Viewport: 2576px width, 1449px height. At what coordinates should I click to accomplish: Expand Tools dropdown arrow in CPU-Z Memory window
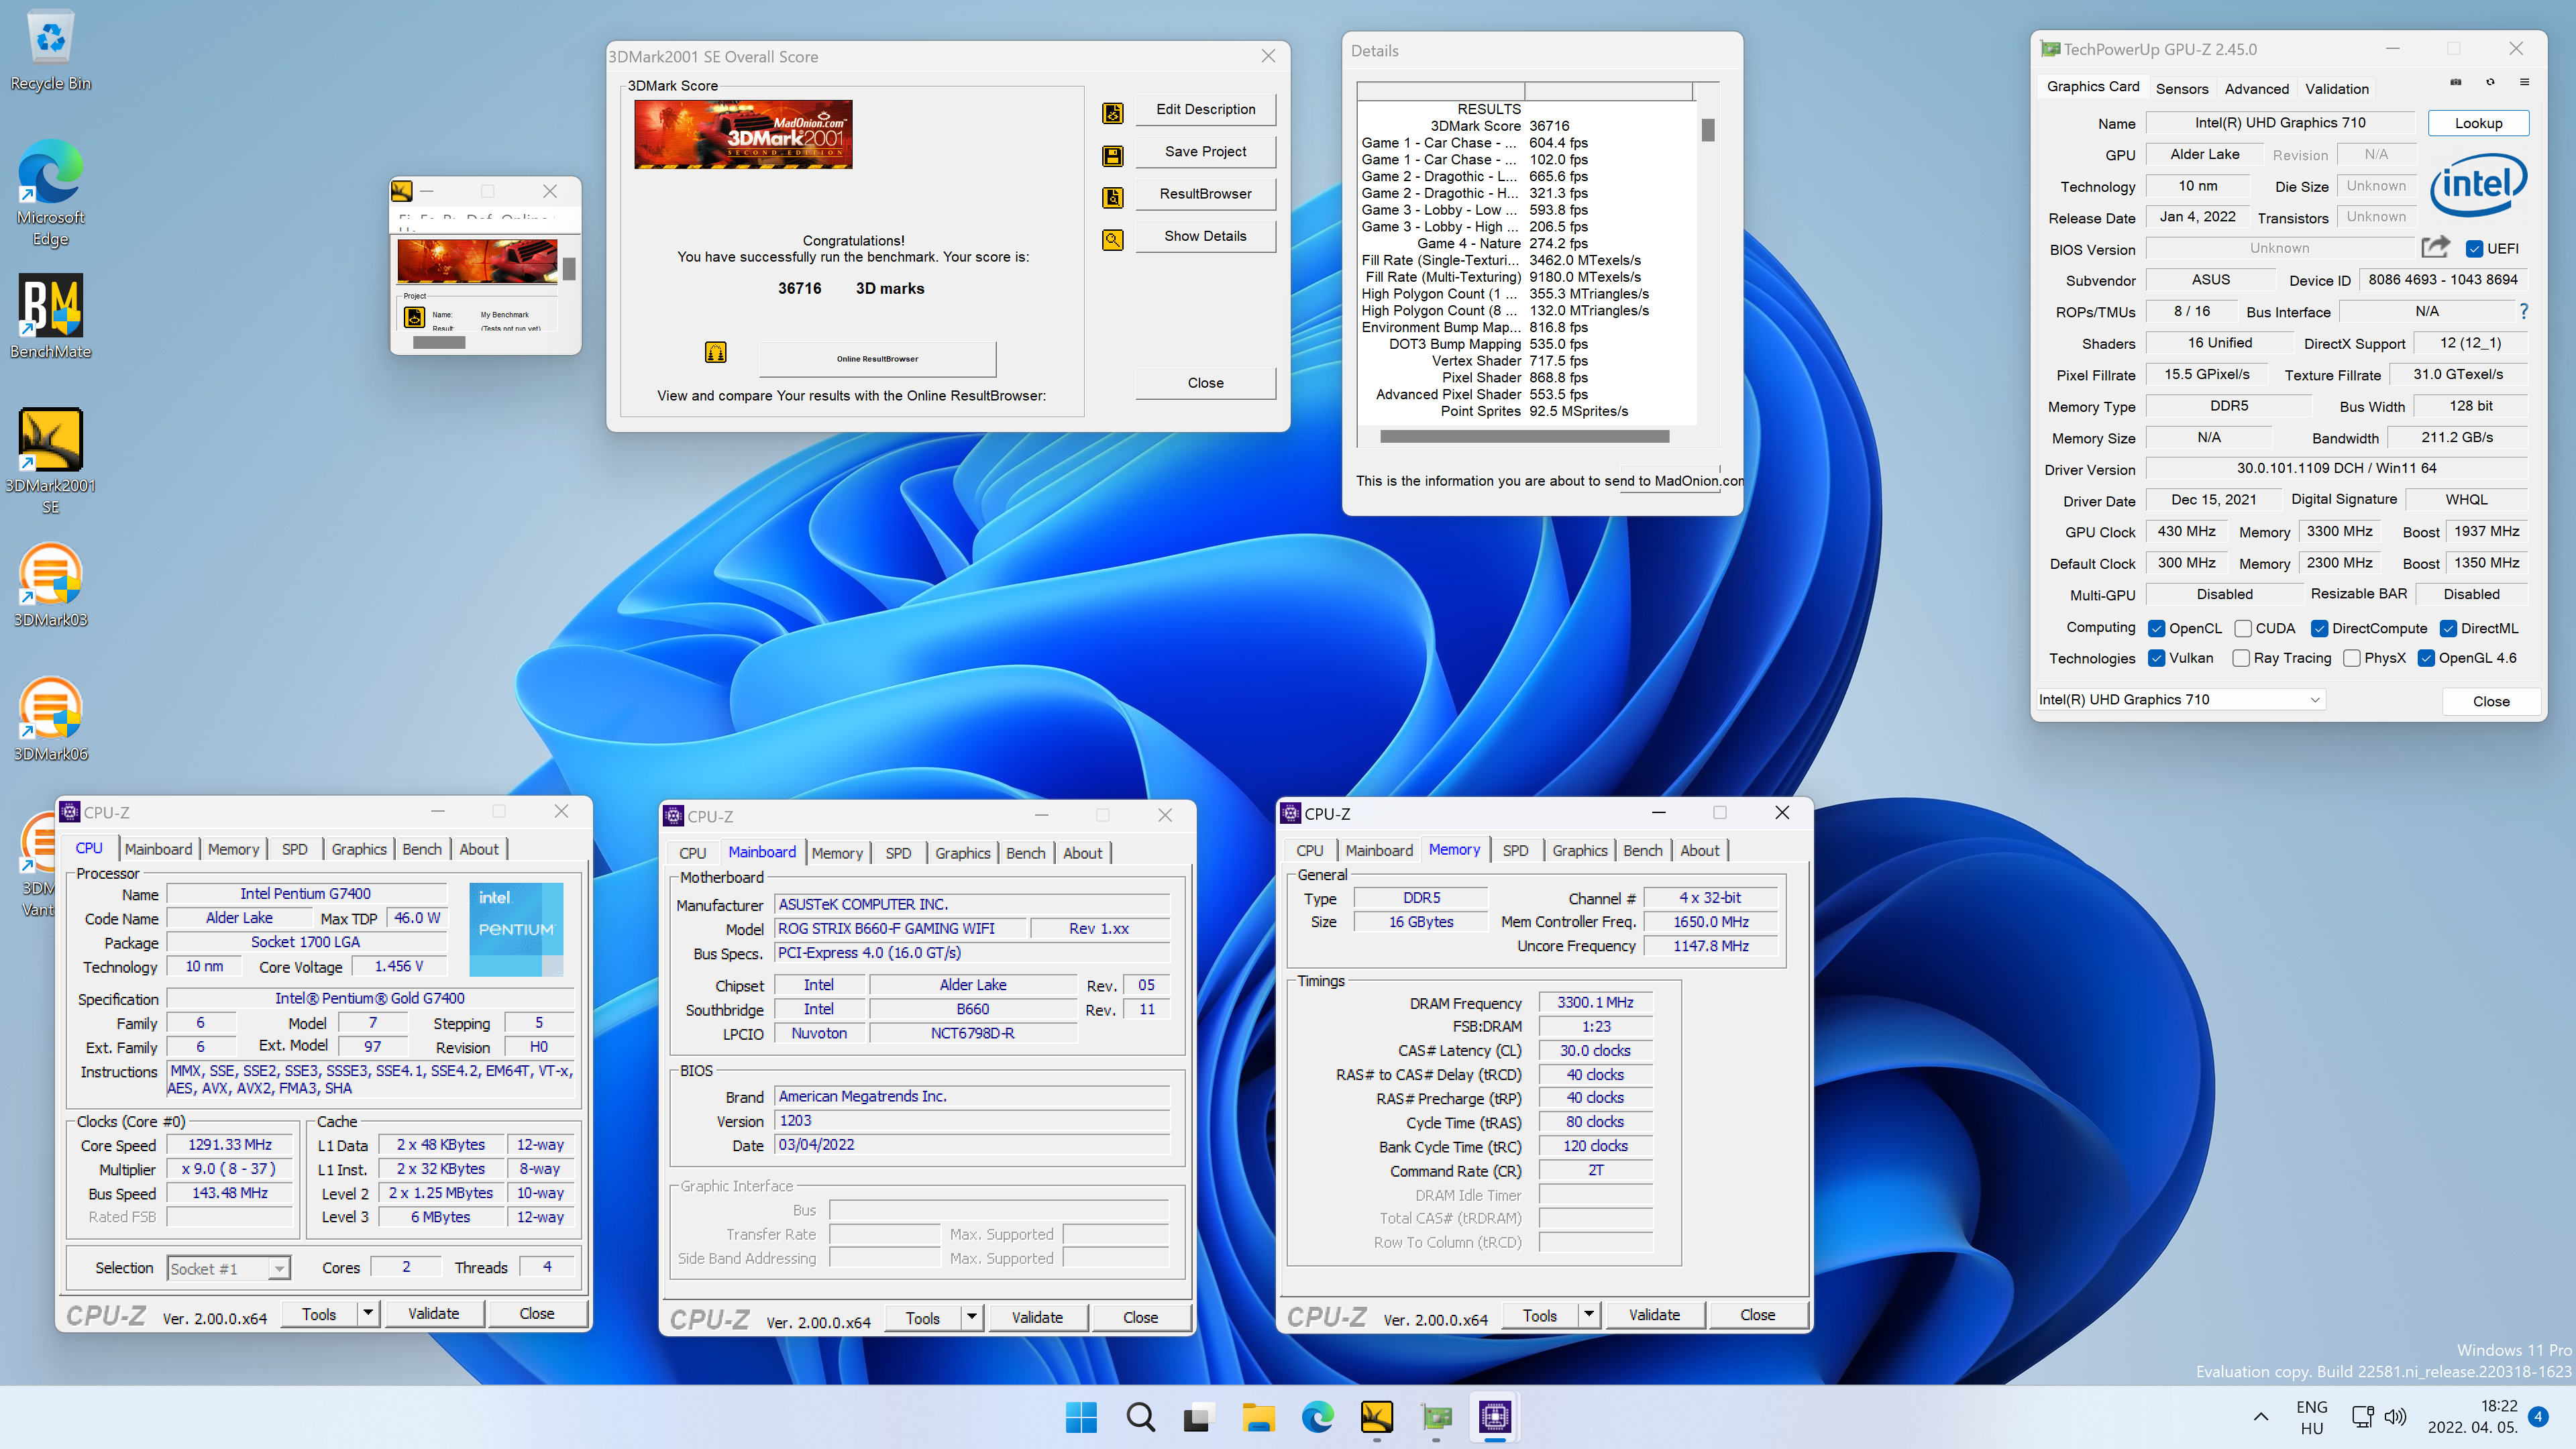(1588, 1314)
